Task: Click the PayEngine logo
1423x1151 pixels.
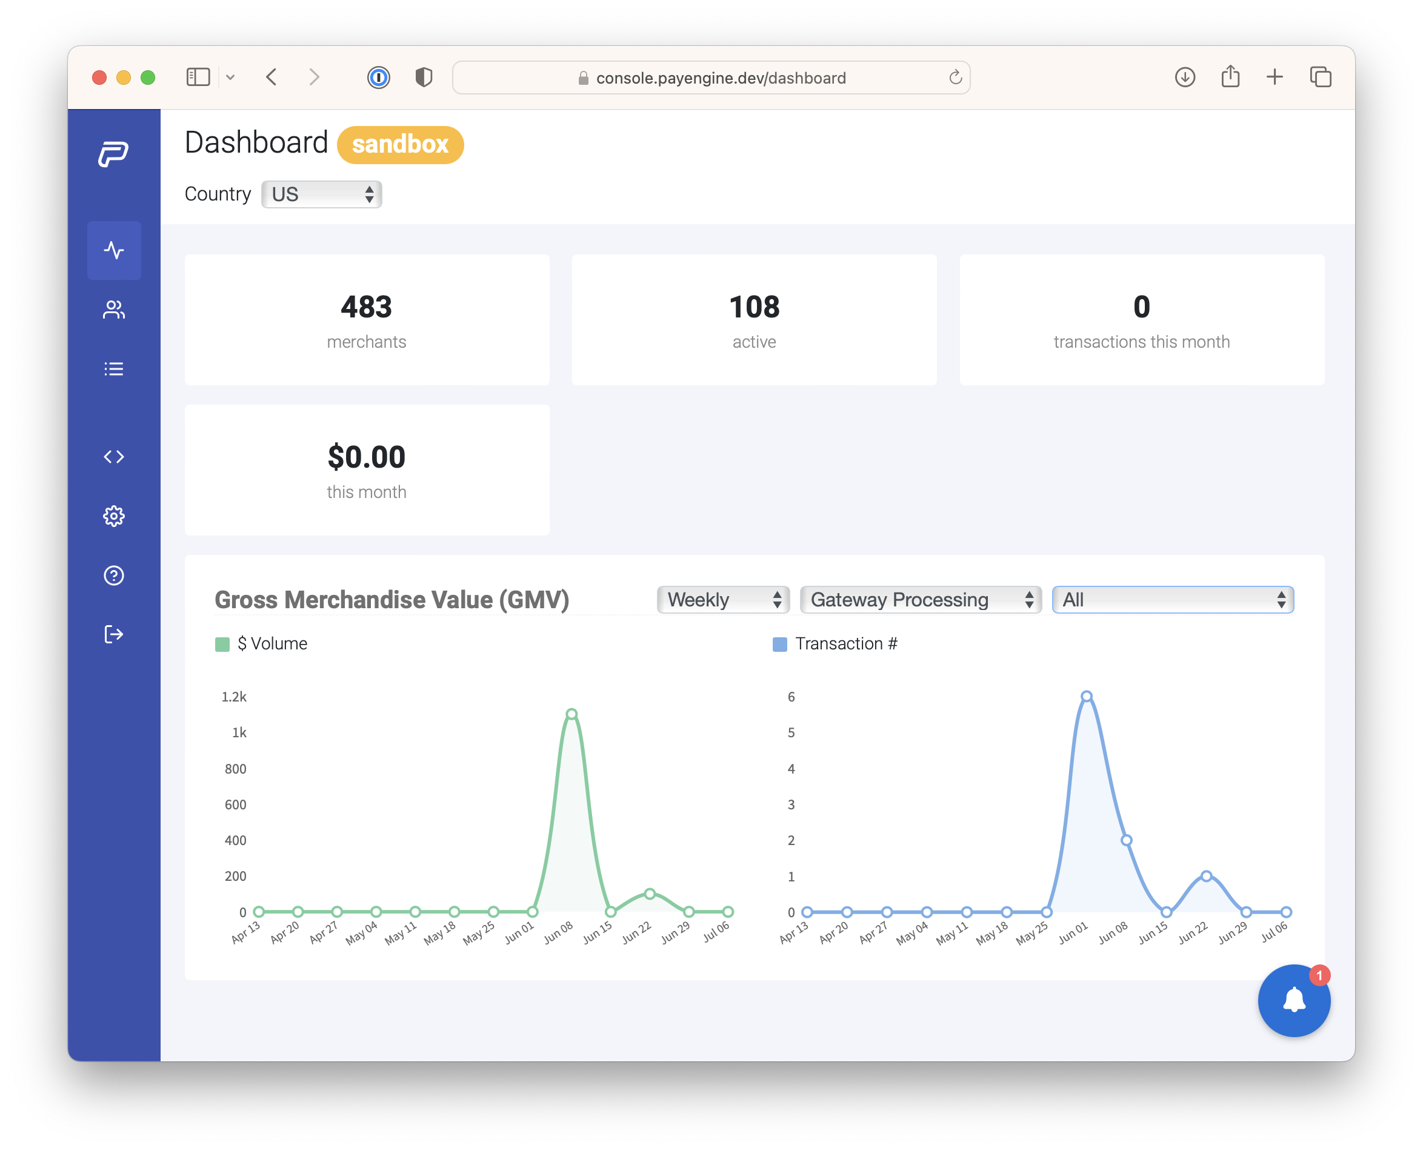Action: (113, 154)
